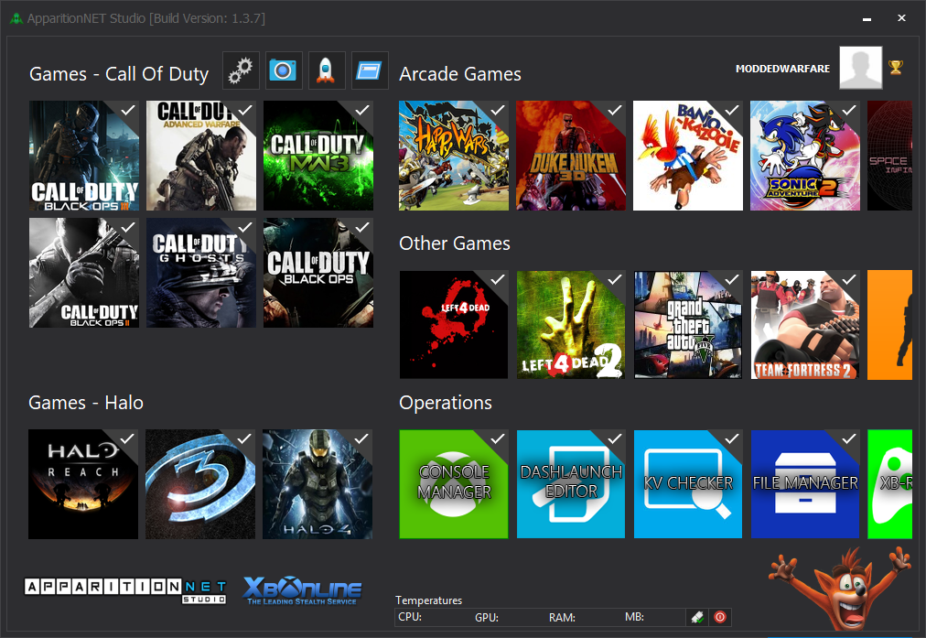The width and height of the screenshot is (926, 638).
Task: Open the Dashlaunch Editor tile
Action: point(570,483)
